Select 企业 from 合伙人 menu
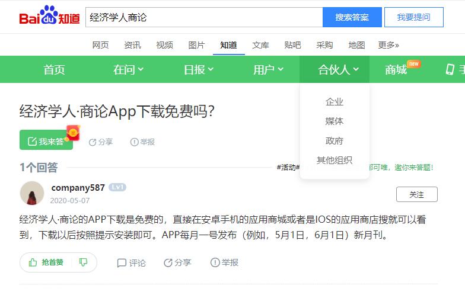This screenshot has width=465, height=298. tap(335, 102)
